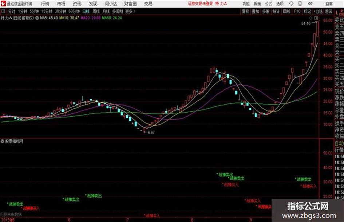Screen dimensions: 344x222
Task: Switch to 15分钟 period tab
Action: point(47,11)
